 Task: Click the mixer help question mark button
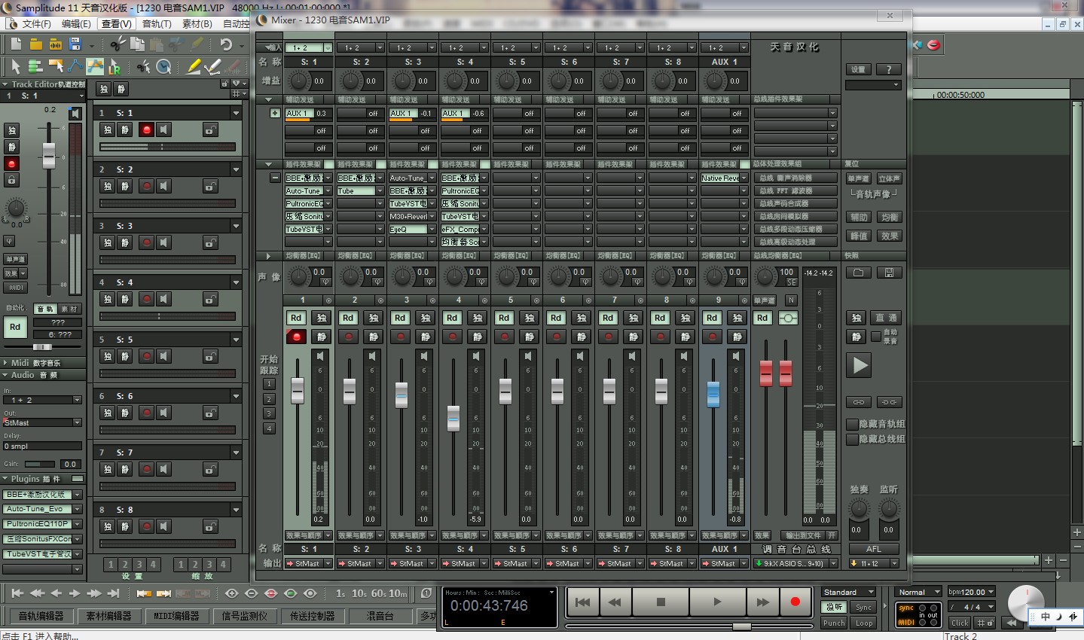(x=889, y=69)
